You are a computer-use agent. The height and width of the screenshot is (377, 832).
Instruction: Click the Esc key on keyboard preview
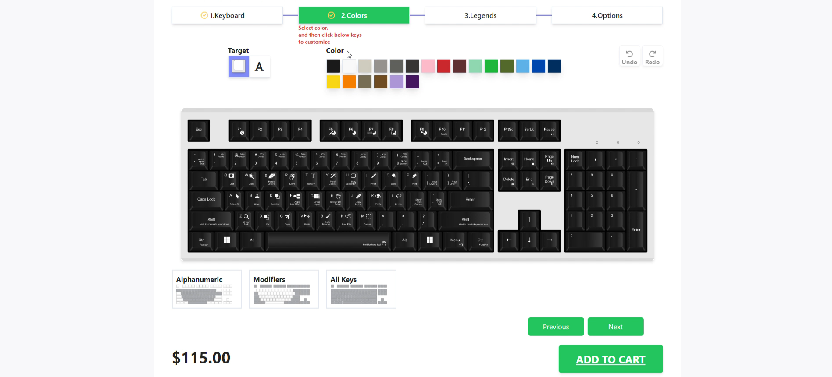pos(199,130)
